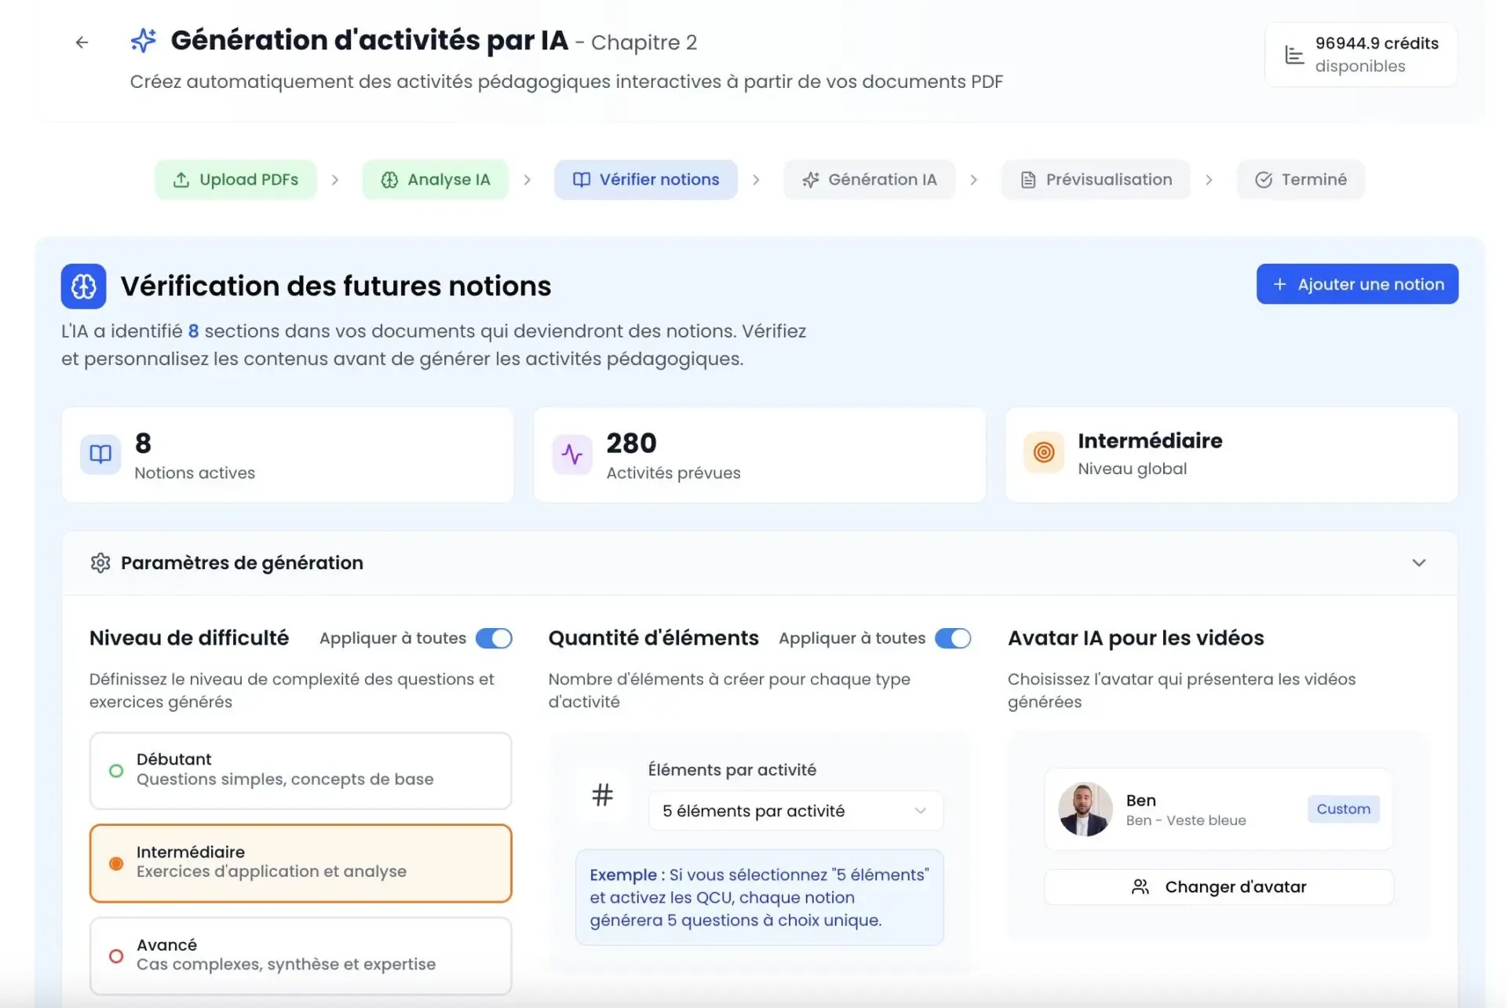Click the orange target icon on Intermédiaire card
The image size is (1507, 1008).
click(x=1044, y=454)
